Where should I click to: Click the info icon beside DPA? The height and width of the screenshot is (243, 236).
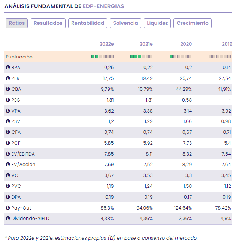pos(7,197)
